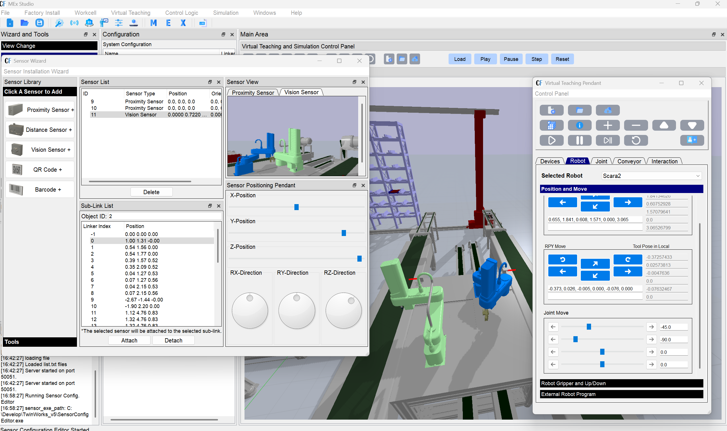This screenshot has width=727, height=431.
Task: Click the add-person icon in pendant panel
Action: point(692,140)
